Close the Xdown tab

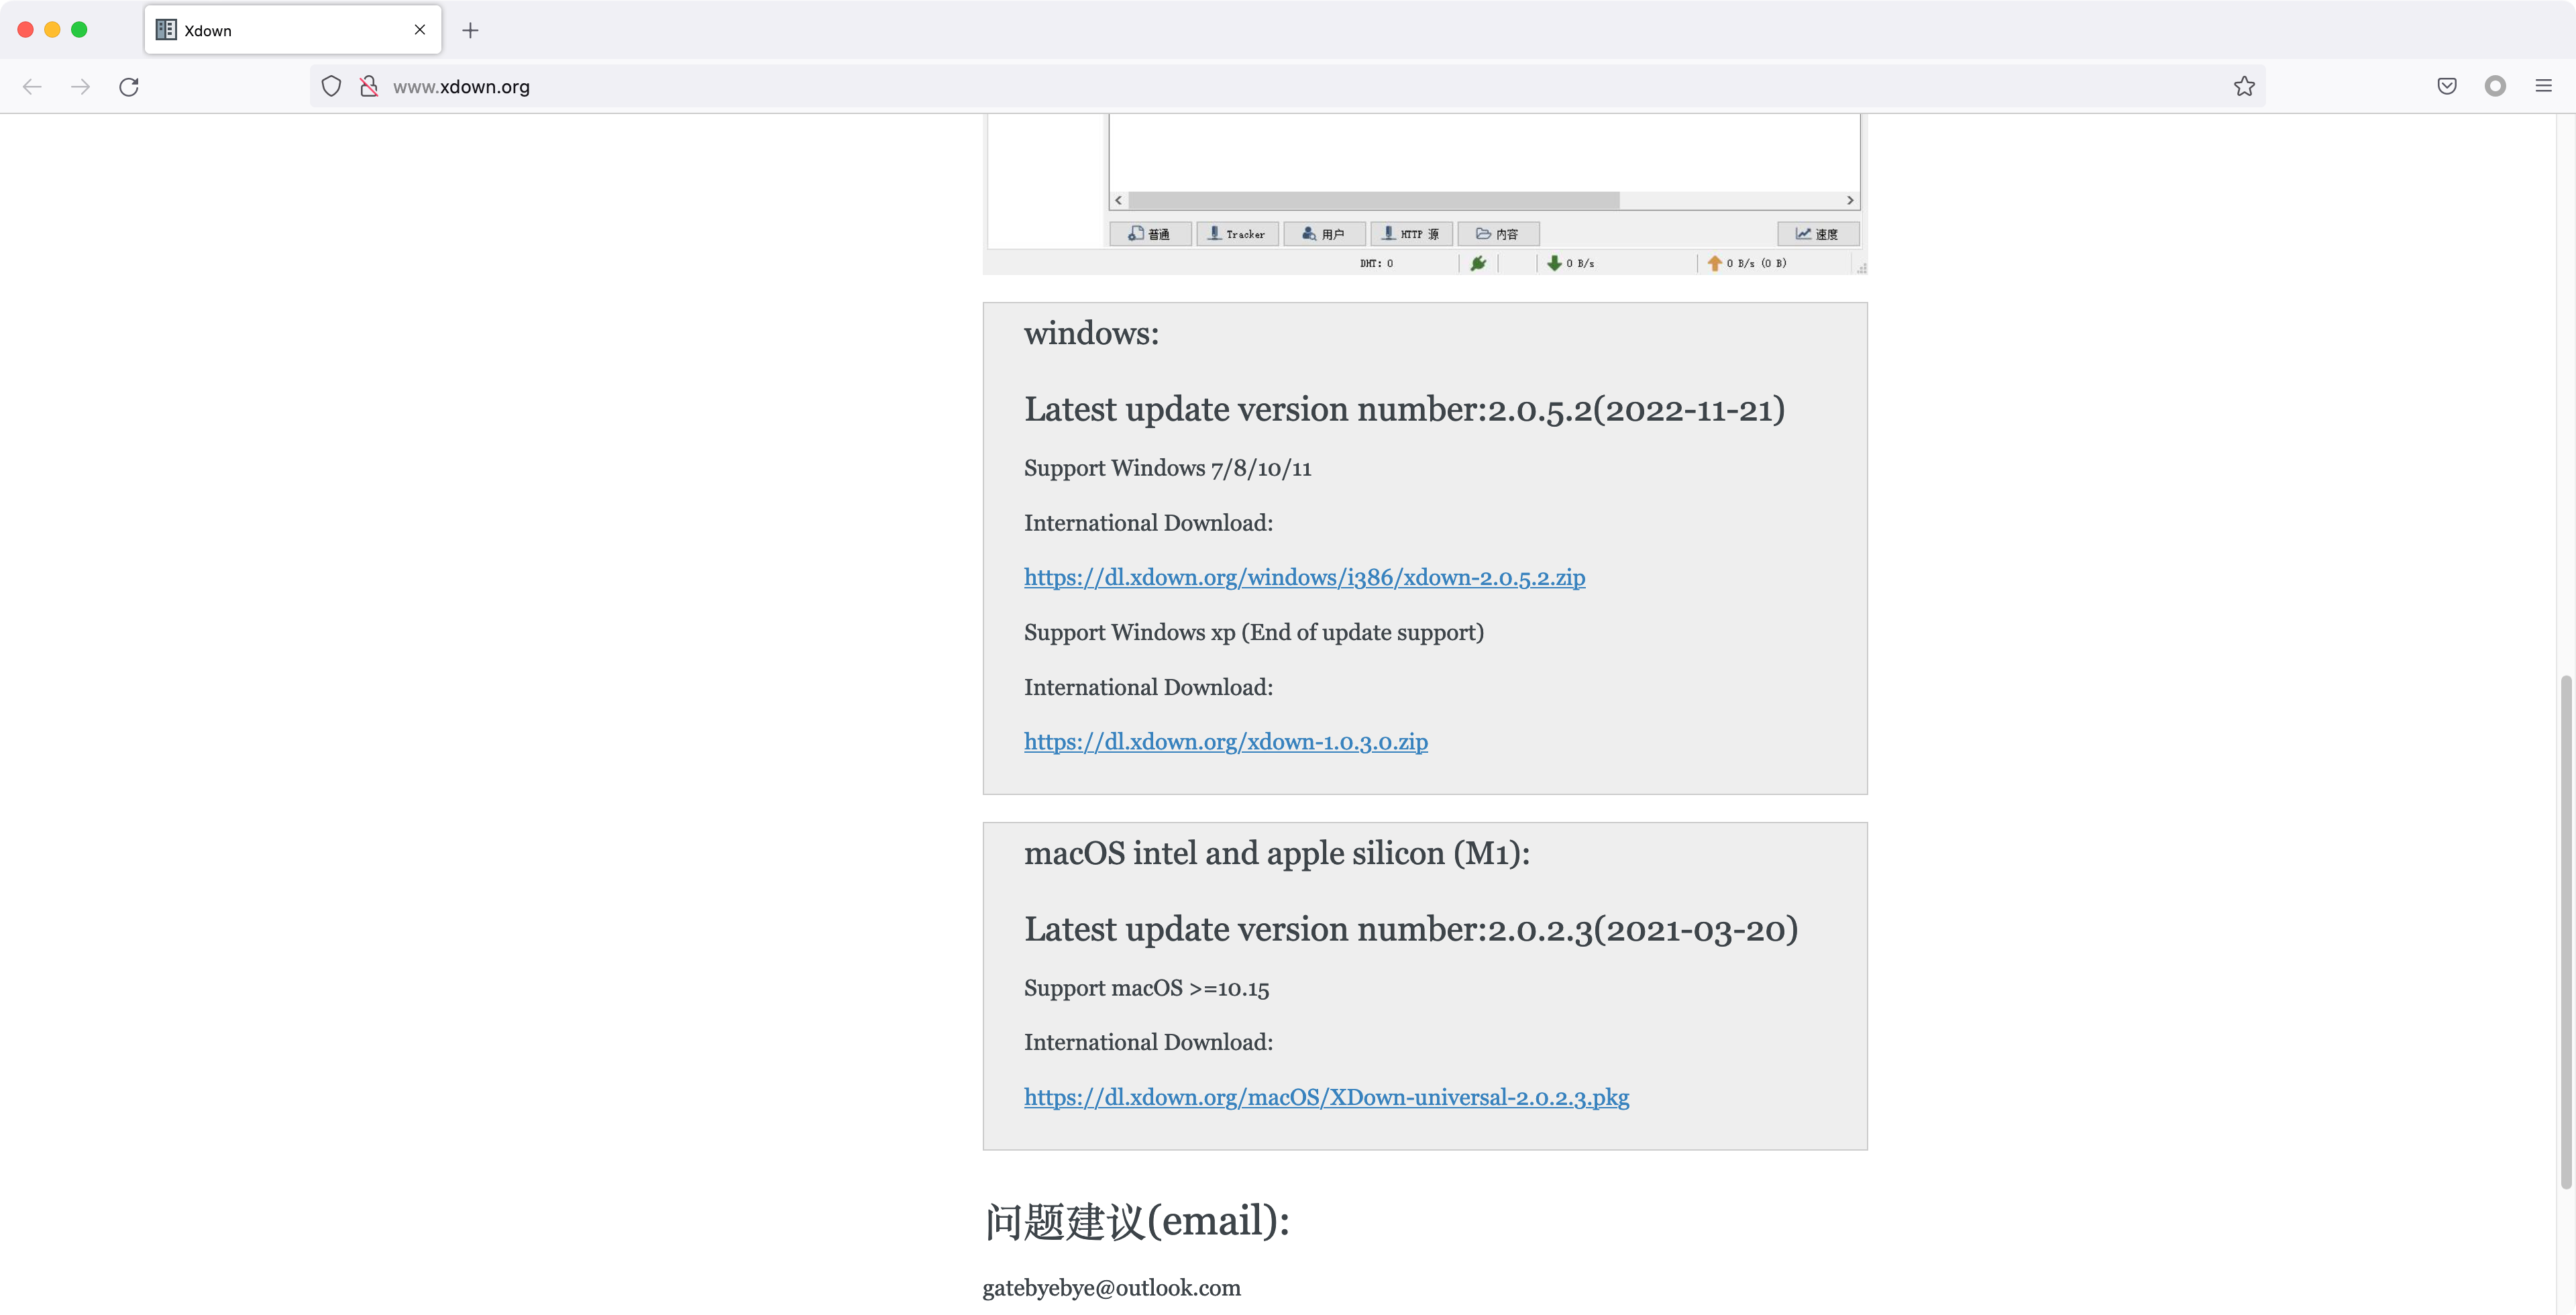pyautogui.click(x=420, y=30)
